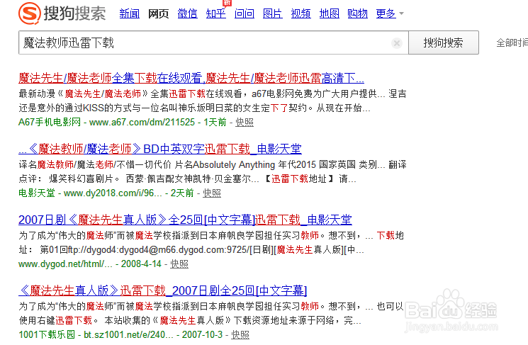Screen dimensions: 528x345
Task: Open result 2007日剧《魔法先生真人版》全25回
Action: pos(185,220)
